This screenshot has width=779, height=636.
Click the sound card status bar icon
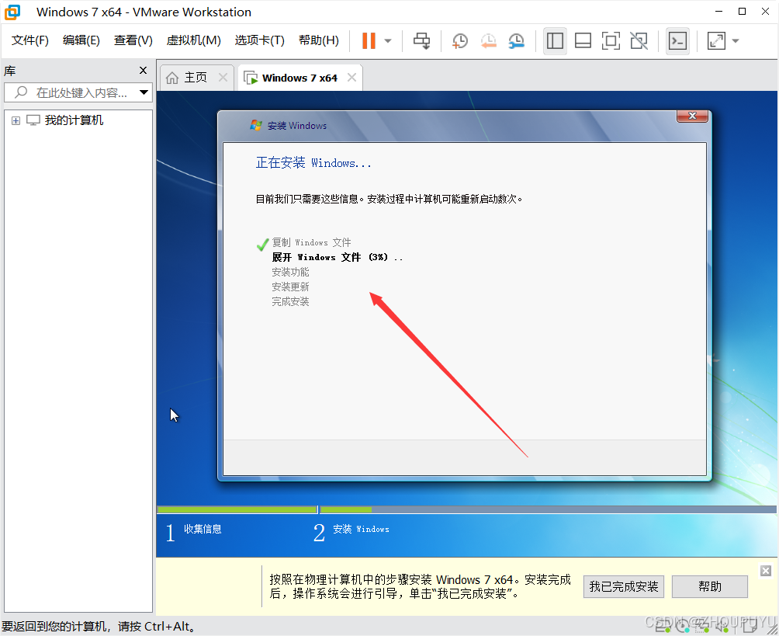[722, 627]
